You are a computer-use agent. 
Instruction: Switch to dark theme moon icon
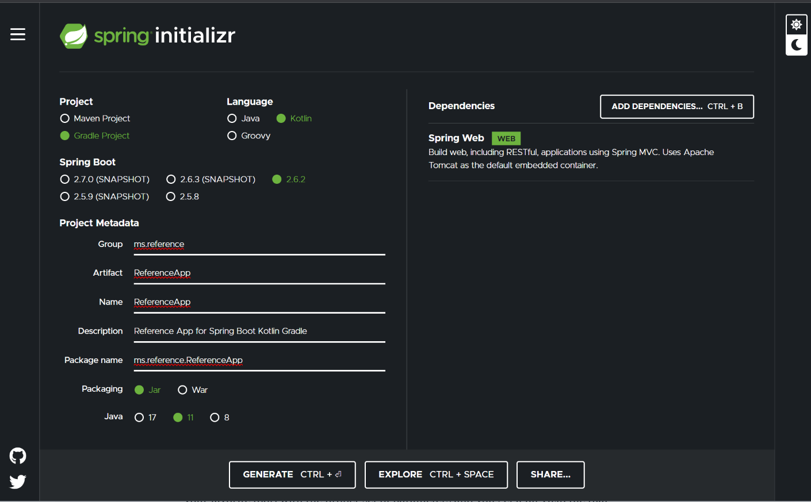coord(796,45)
